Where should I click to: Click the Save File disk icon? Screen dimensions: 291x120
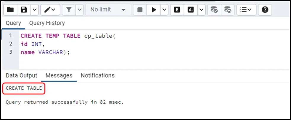(x=24, y=10)
